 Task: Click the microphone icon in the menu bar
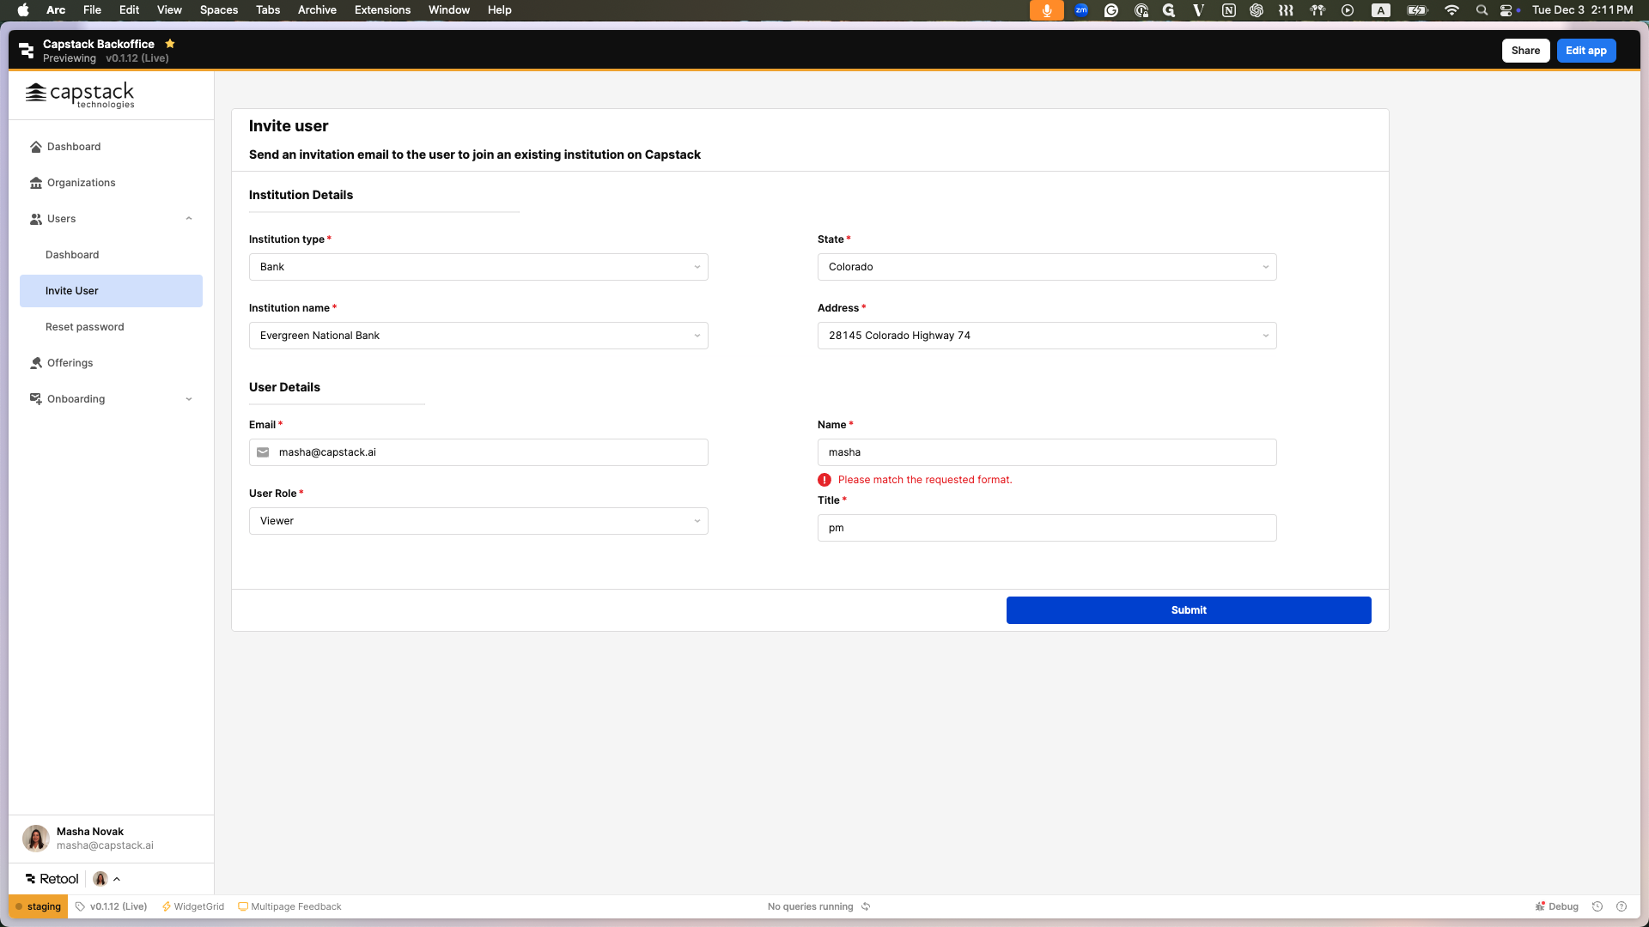1046,10
